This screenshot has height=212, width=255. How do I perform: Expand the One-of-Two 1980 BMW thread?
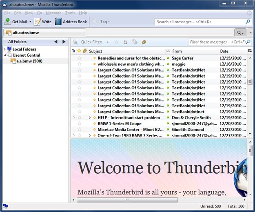[x=90, y=135]
